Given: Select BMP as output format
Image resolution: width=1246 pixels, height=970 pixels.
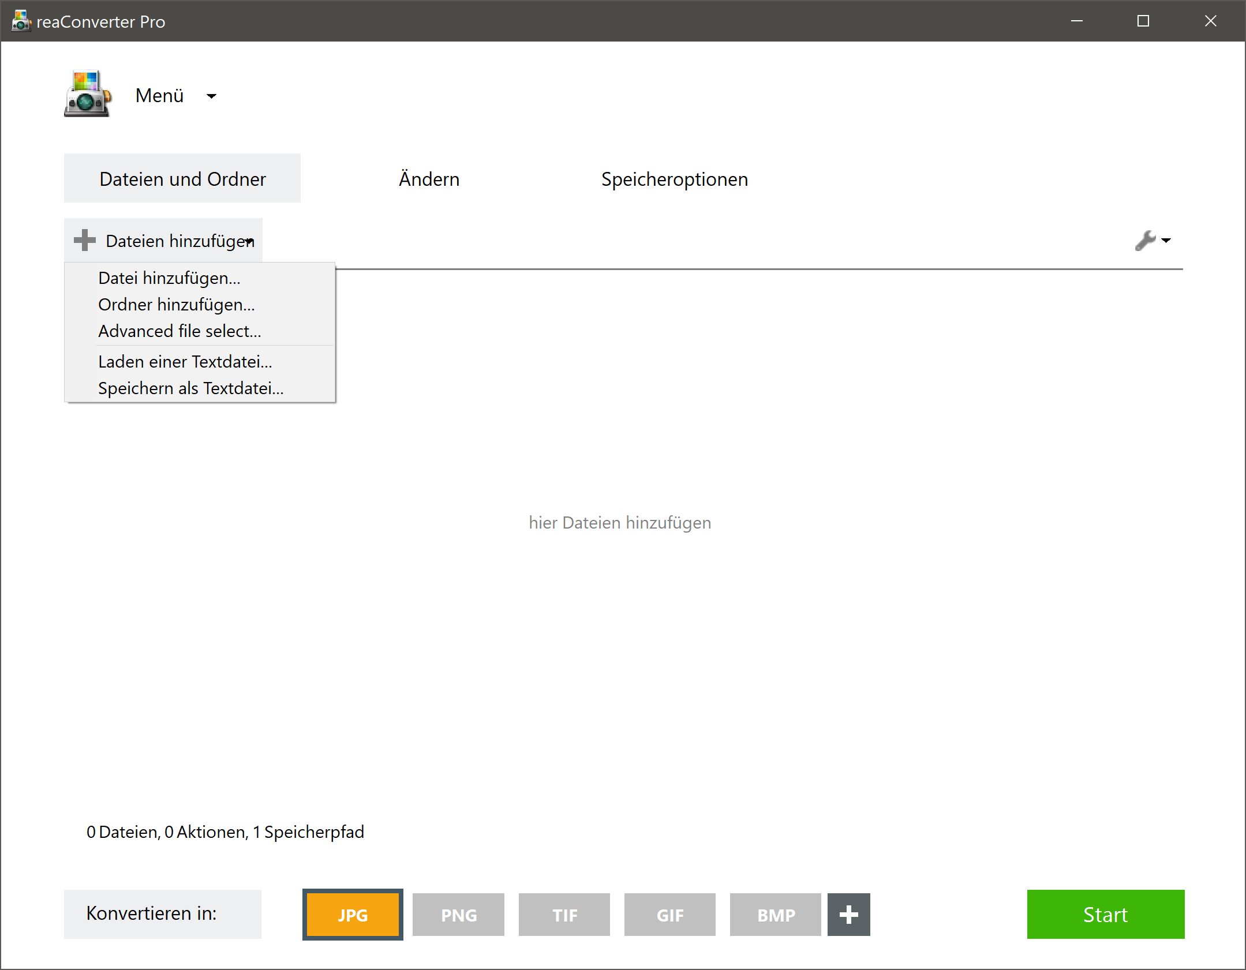Looking at the screenshot, I should [x=776, y=915].
